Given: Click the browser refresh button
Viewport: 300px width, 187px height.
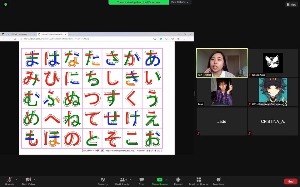Looking at the screenshot, I should click(x=15, y=39).
